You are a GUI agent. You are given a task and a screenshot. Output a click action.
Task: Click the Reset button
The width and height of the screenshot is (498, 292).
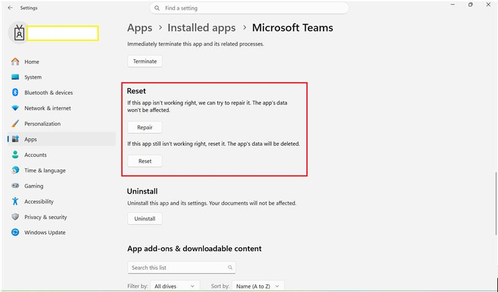145,161
